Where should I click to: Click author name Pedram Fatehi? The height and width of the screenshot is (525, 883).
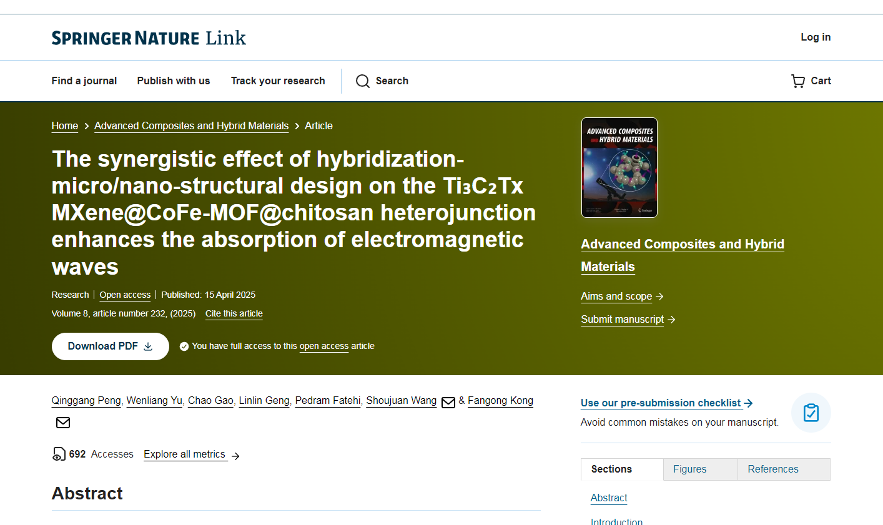pyautogui.click(x=328, y=401)
